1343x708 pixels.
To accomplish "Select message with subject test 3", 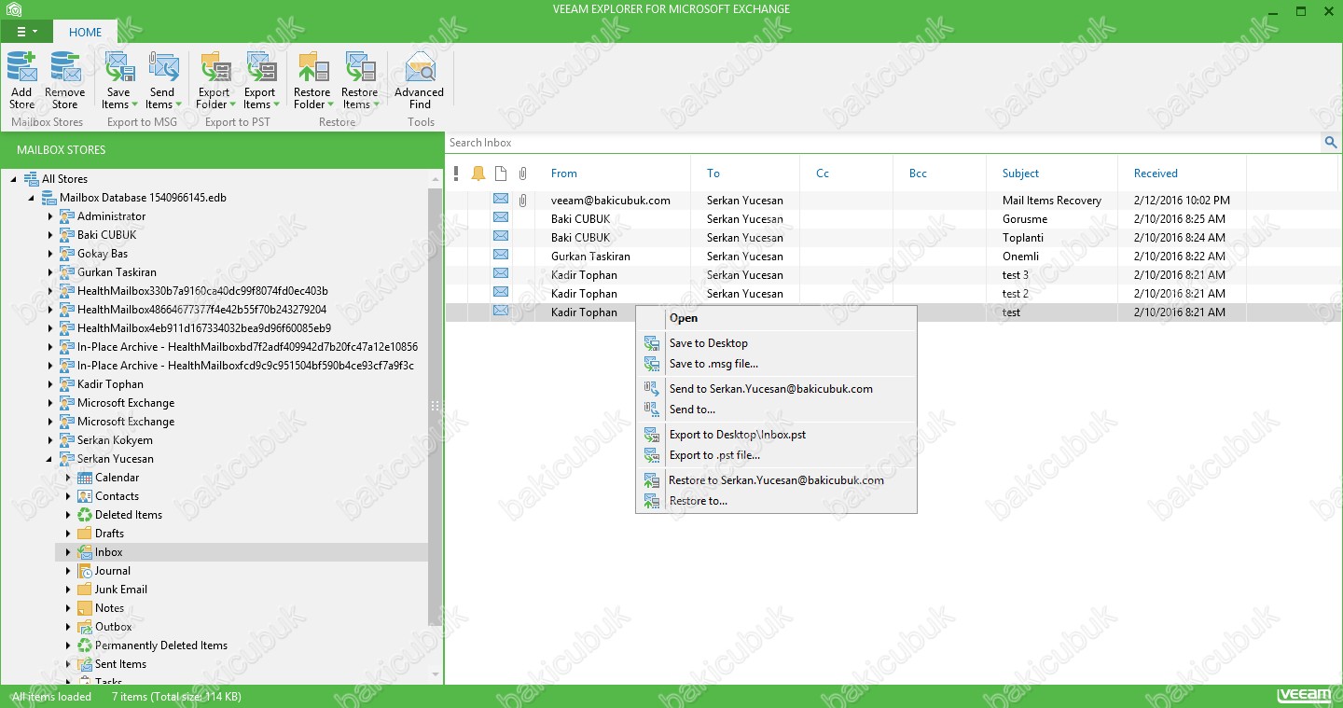I will tap(1016, 275).
